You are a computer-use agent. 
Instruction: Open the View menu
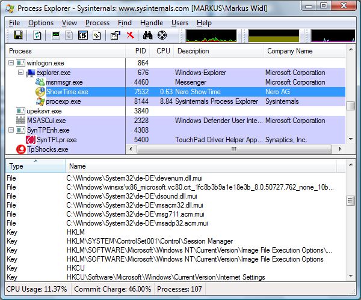pos(69,23)
